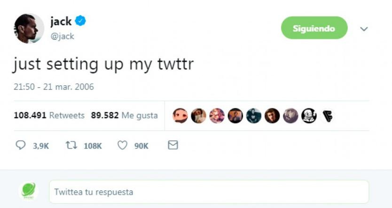
Task: Click the black F logo liker avatar
Action: 327,116
